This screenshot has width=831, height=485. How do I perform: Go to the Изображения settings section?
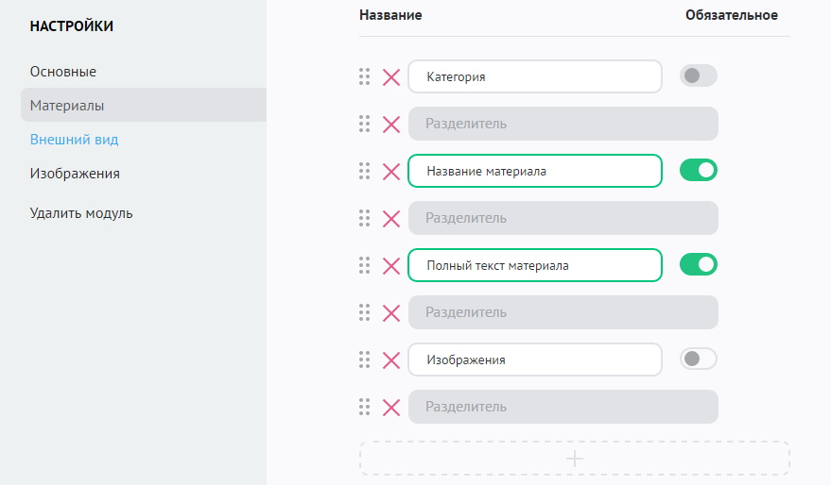[75, 174]
